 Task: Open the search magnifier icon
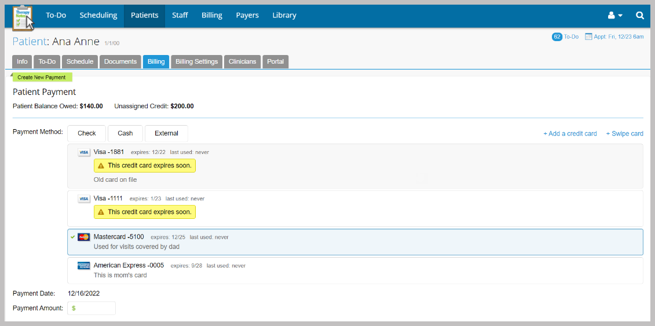(x=640, y=16)
